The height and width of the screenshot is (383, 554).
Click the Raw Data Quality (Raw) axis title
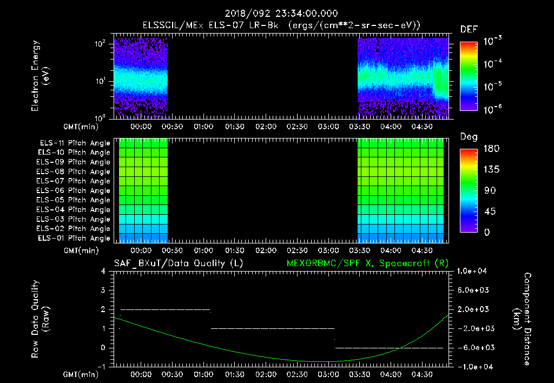pyautogui.click(x=40, y=319)
